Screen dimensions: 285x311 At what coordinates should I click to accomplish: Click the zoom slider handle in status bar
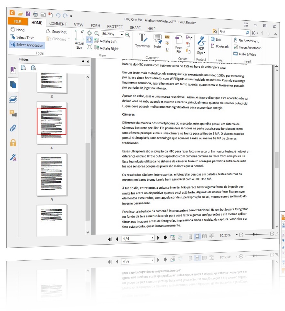[254, 235]
